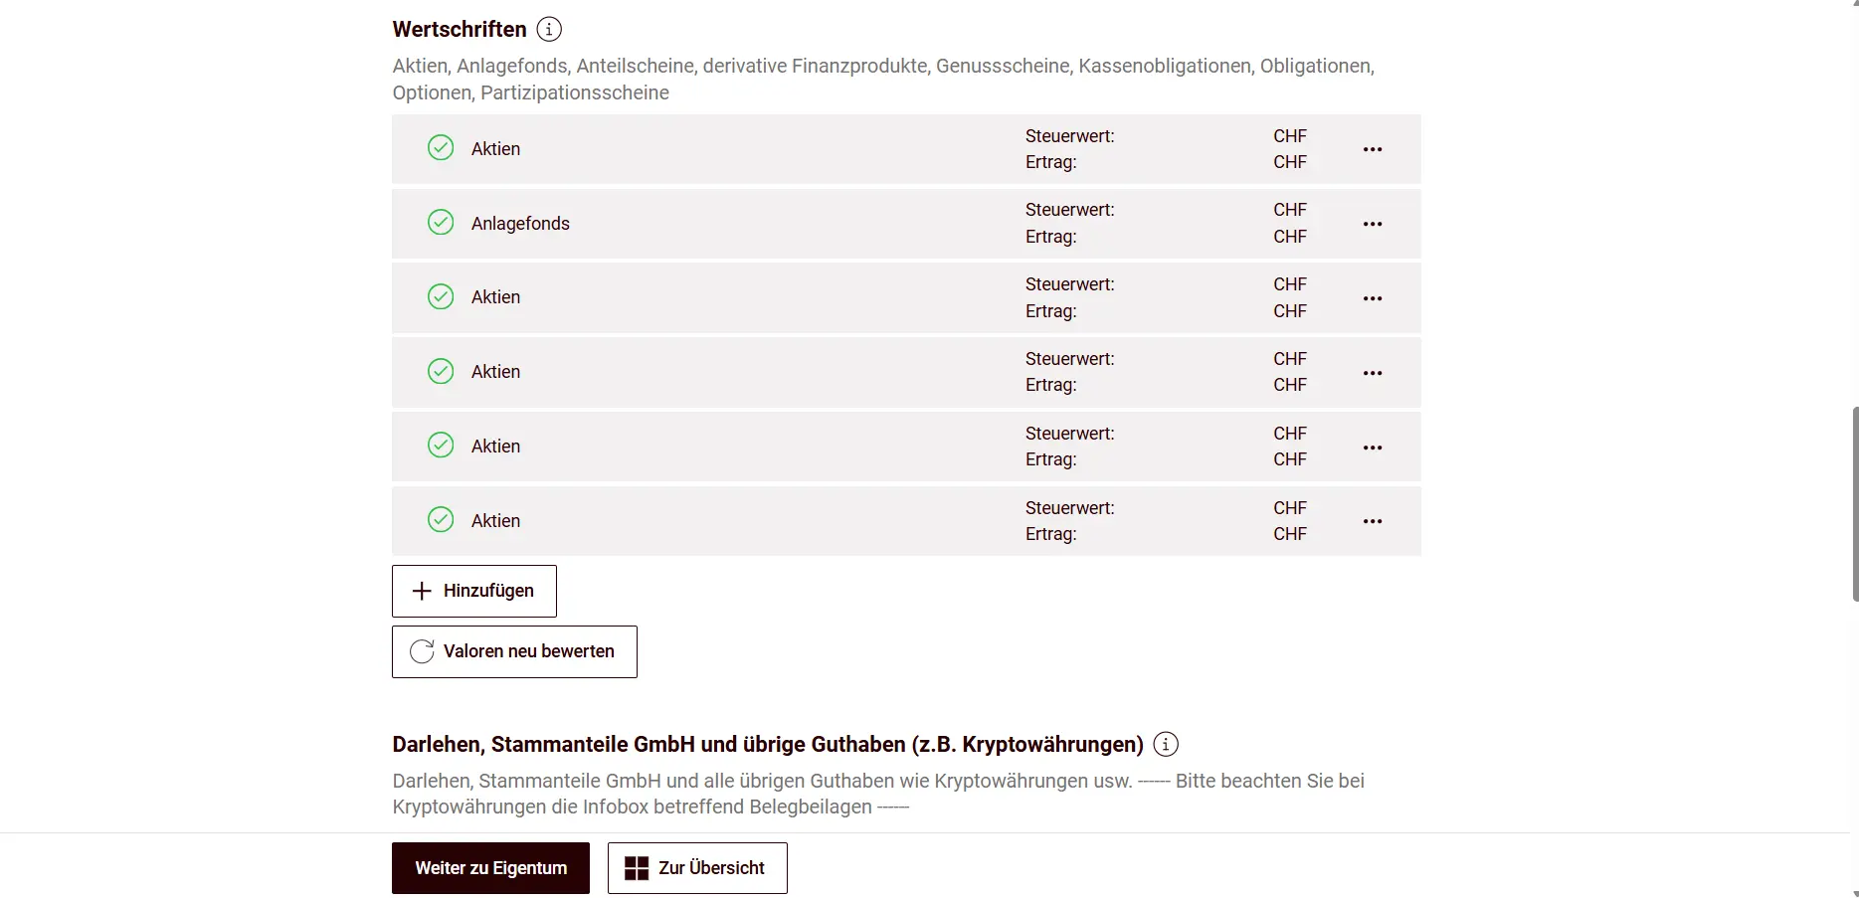This screenshot has height=898, width=1859.
Task: Click the refresh icon in Valoren neu bewerten
Action: [x=422, y=651]
